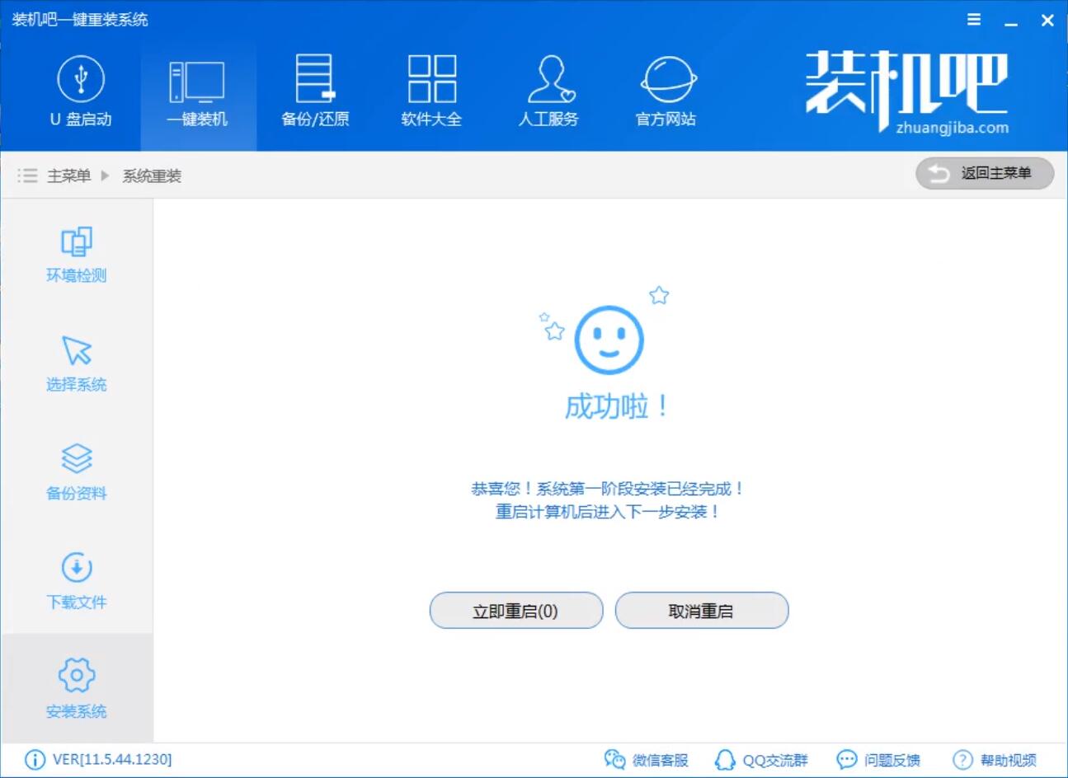This screenshot has height=778, width=1068.
Task: Click the 环境检测 environment check sidebar icon
Action: 76,254
